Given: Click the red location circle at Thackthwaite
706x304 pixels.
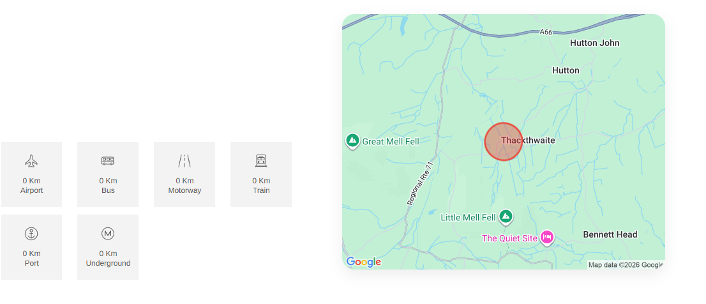Looking at the screenshot, I should tap(504, 141).
